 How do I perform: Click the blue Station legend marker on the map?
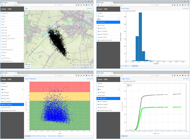(26, 65)
